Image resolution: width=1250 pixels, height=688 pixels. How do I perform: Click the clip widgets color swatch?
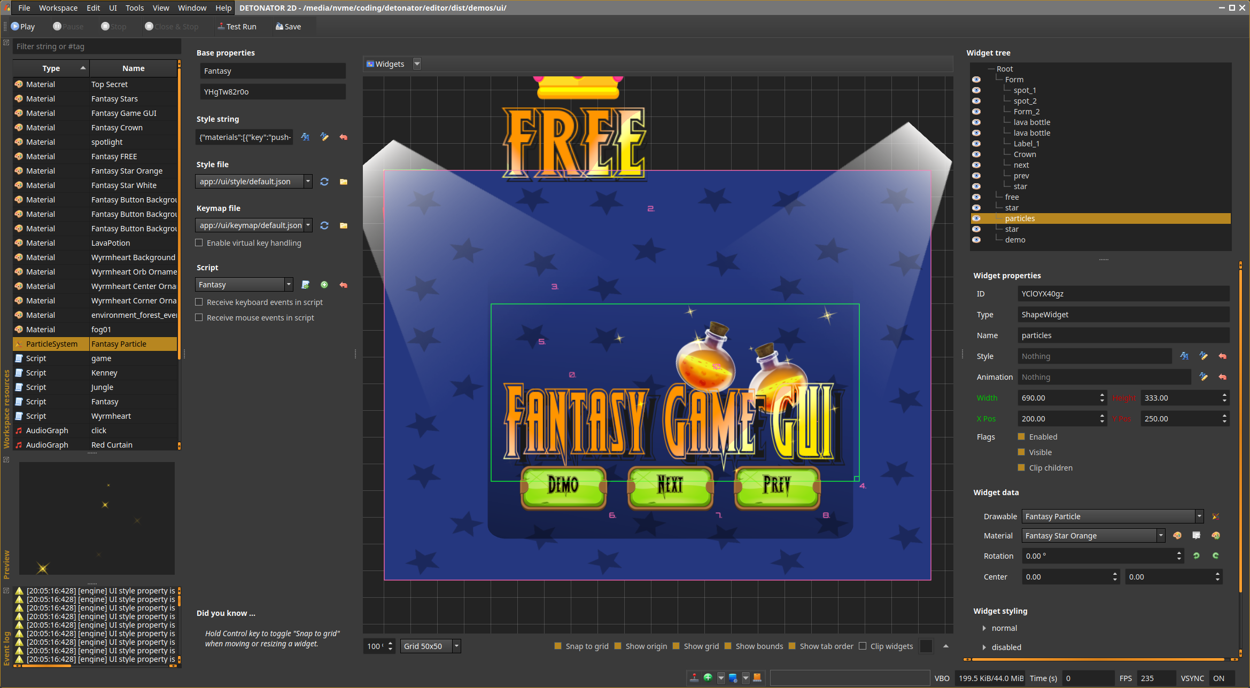point(926,646)
